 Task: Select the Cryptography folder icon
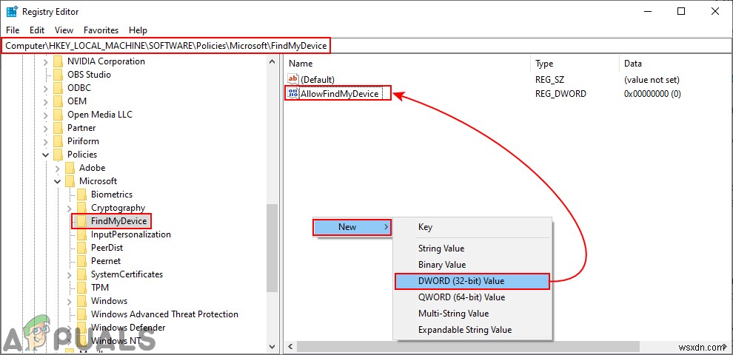(81, 208)
